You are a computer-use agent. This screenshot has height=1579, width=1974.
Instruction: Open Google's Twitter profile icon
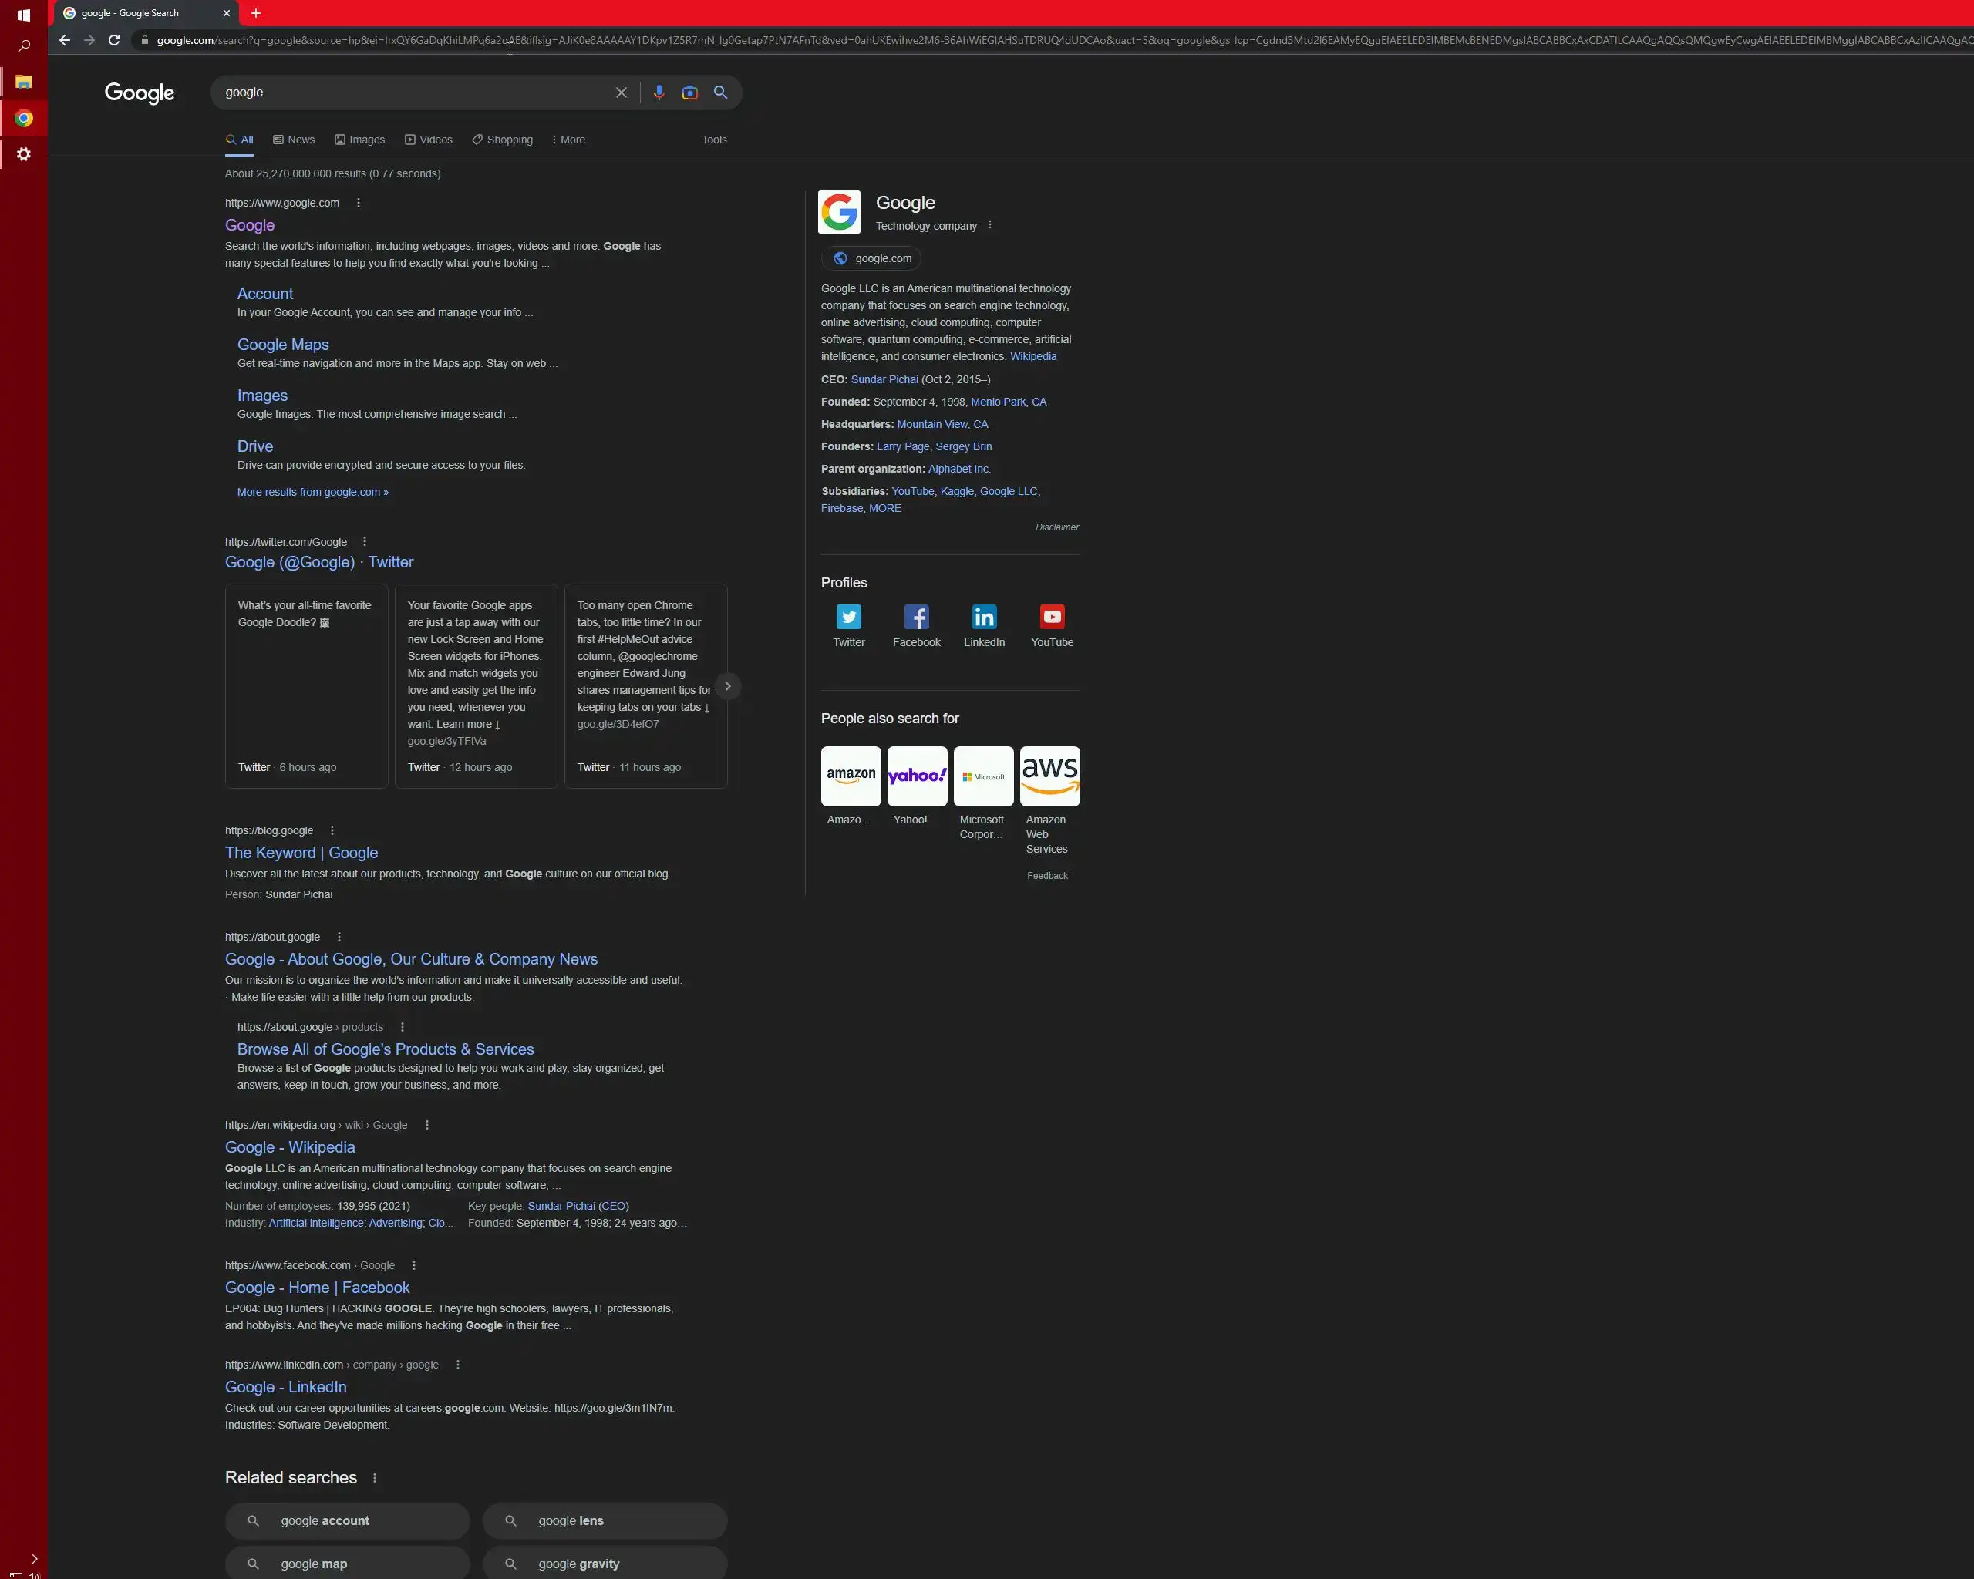(x=848, y=617)
